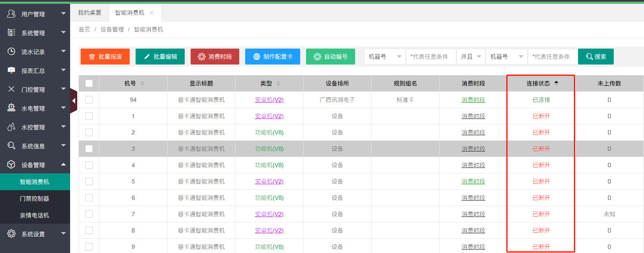
Task: Click the 设备管理 cube icon
Action: pos(11,165)
